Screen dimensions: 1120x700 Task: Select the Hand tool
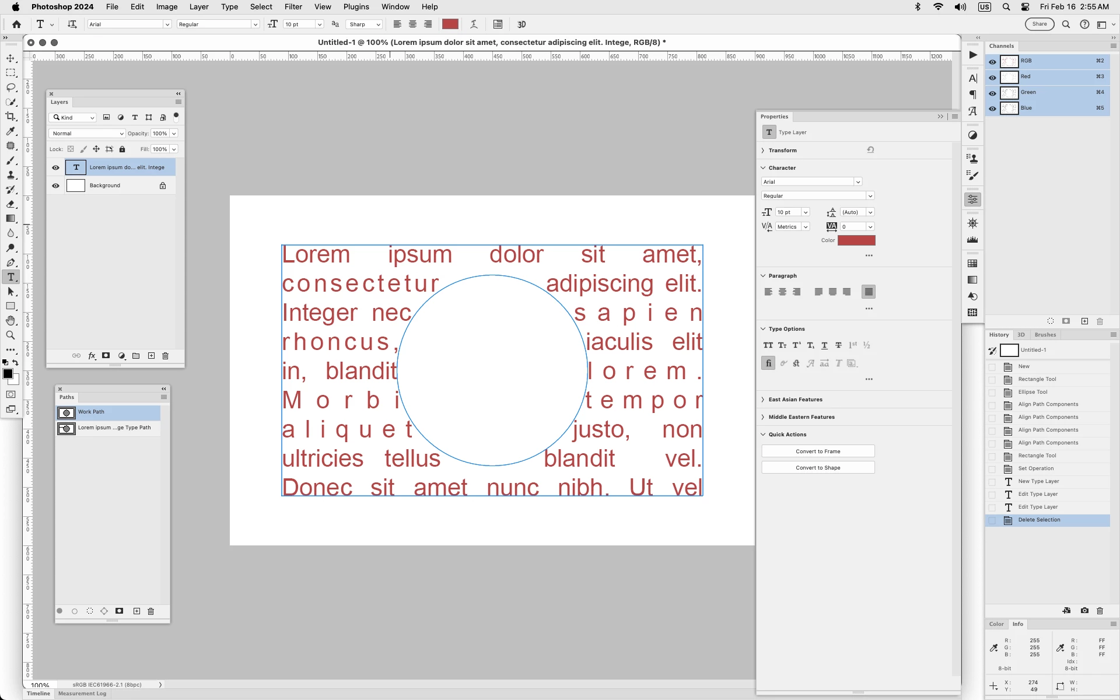click(10, 321)
